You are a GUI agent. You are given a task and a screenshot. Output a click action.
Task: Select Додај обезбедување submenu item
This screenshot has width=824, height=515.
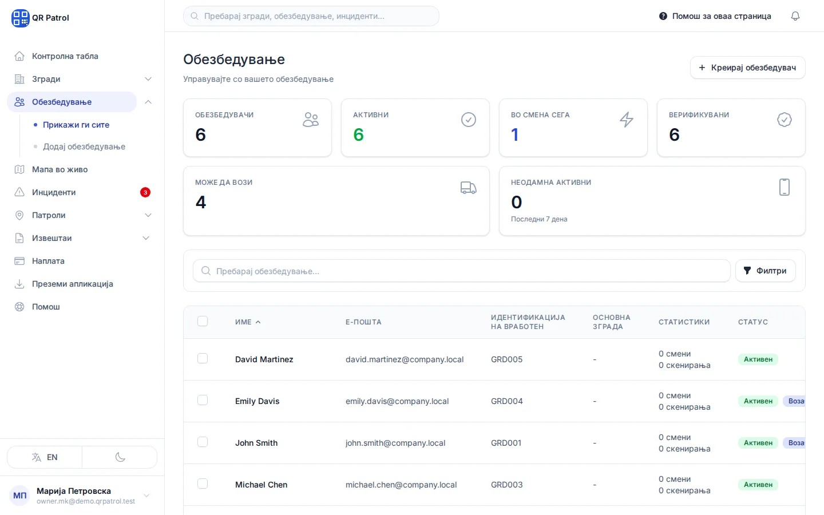pos(84,146)
